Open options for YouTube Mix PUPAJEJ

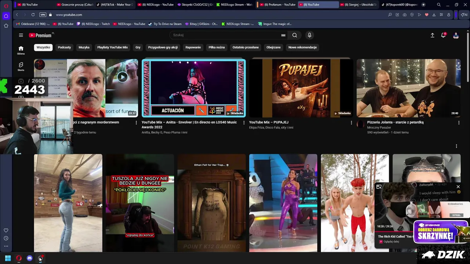pos(351,123)
